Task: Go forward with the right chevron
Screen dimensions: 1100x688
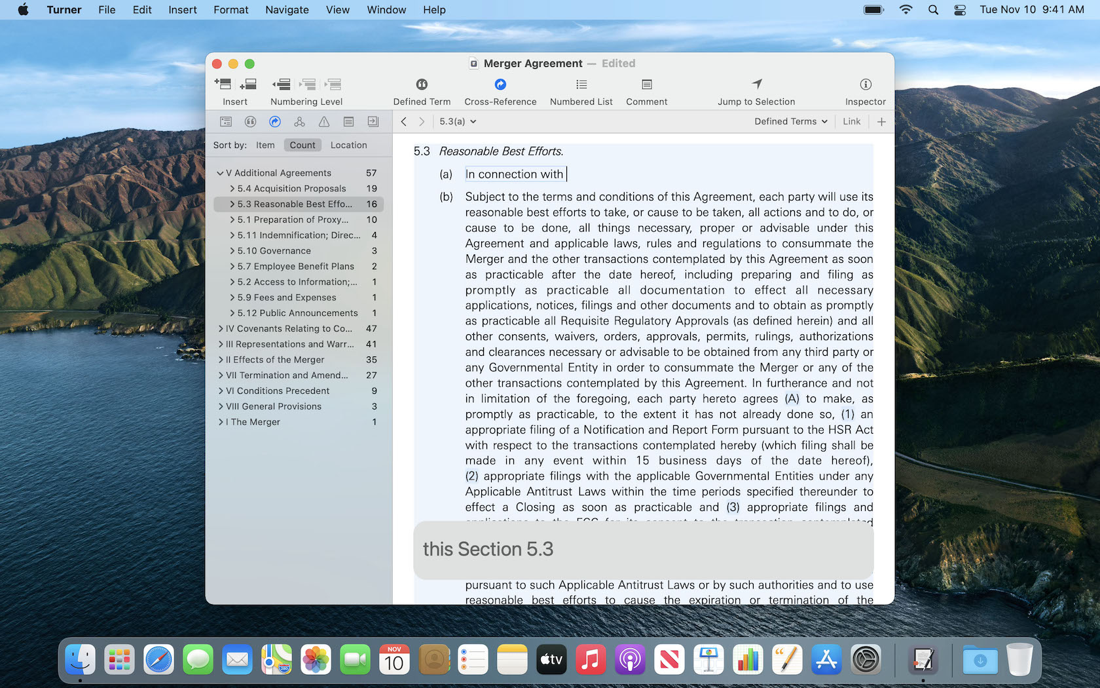Action: pyautogui.click(x=422, y=121)
